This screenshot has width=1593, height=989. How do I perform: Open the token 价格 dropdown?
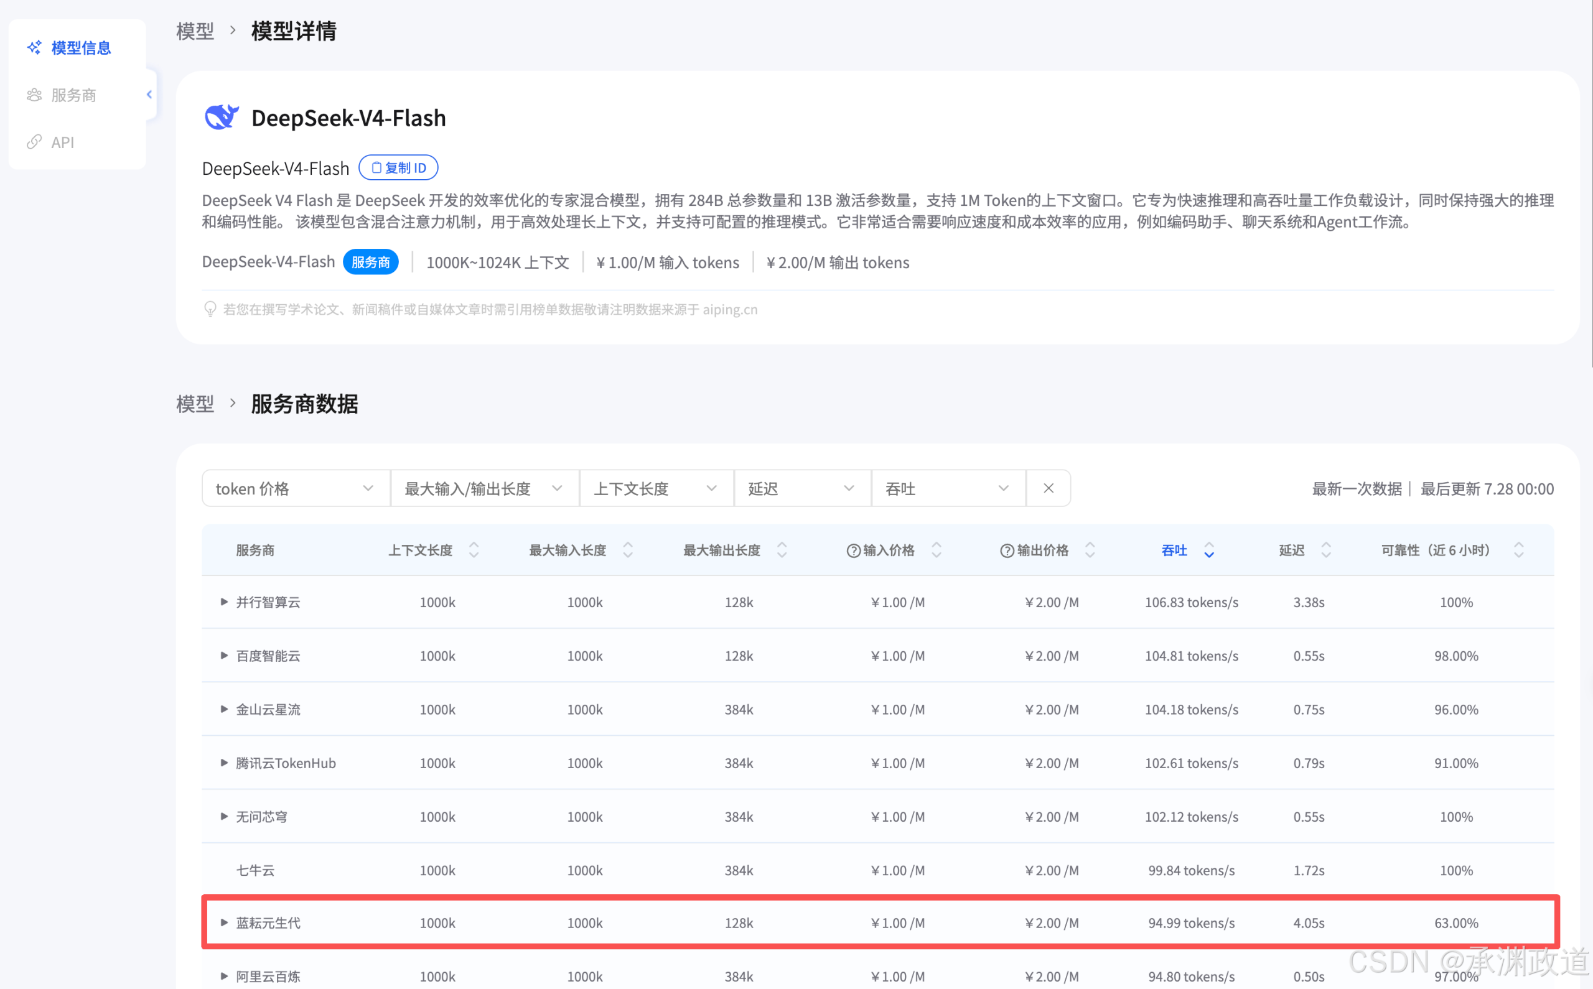click(296, 489)
